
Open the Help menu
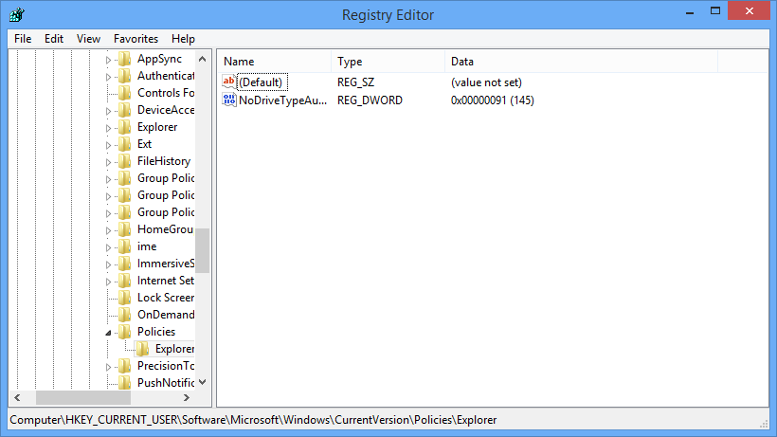pyautogui.click(x=183, y=39)
